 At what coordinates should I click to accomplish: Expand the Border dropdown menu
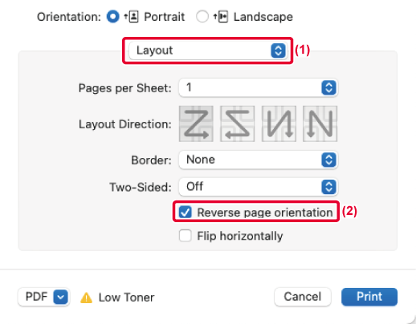(x=258, y=160)
